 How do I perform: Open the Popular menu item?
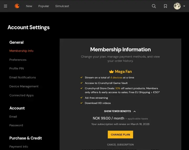click(44, 6)
